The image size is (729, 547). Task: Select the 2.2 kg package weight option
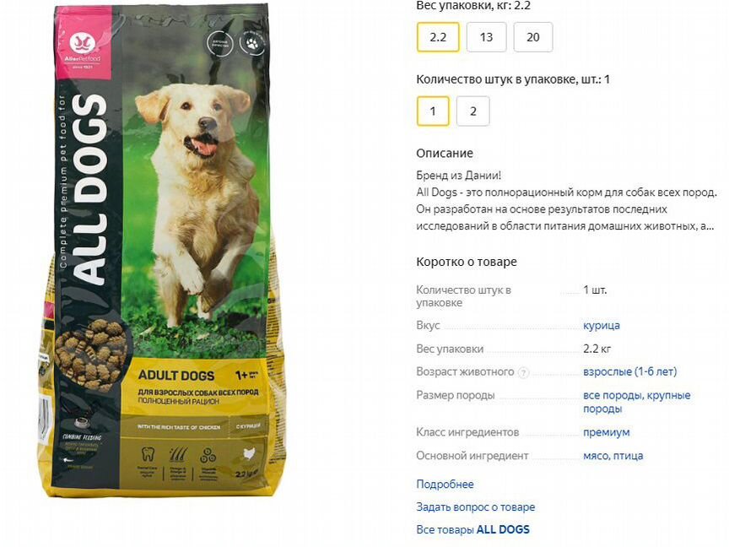438,37
